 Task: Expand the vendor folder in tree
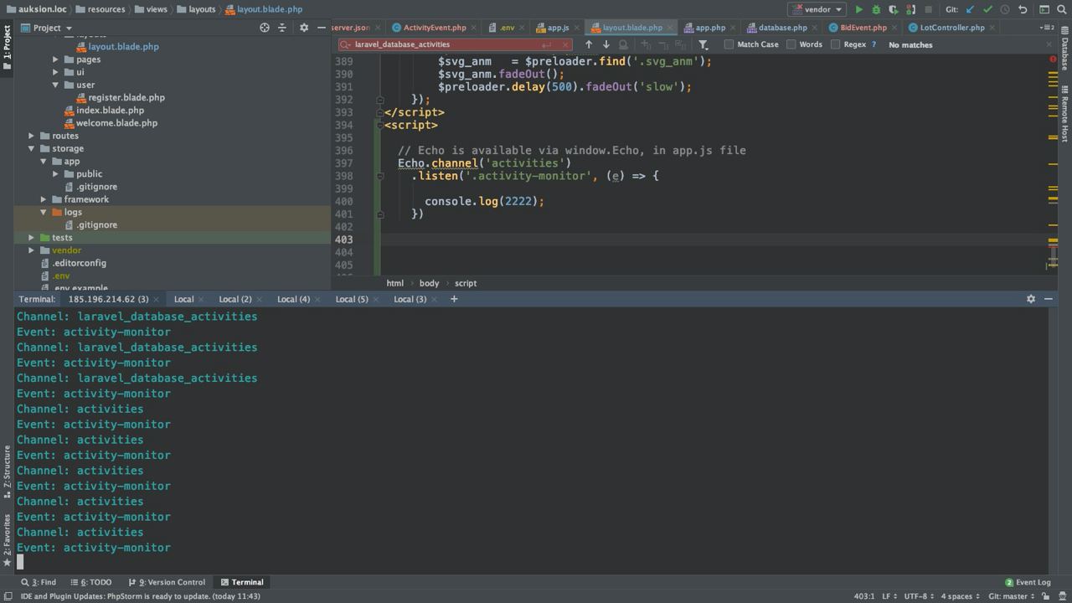(32, 250)
